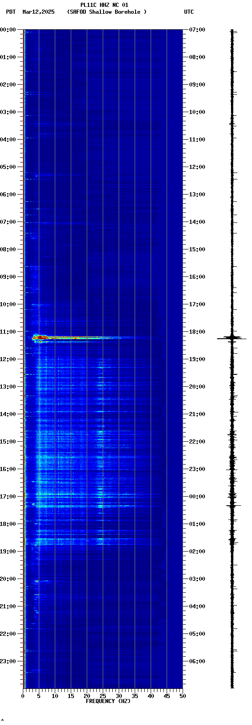252x725 pixels.
Task: Click the '50' frequency tick label
Action: [183, 696]
